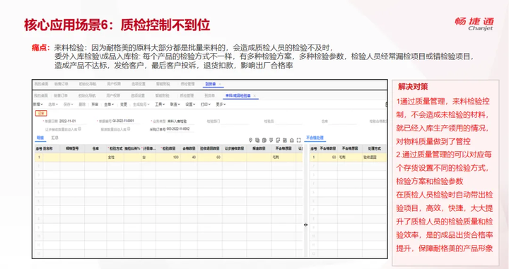Open the 选项设置 tab in the front tab row
The height and width of the screenshot is (269, 509).
coord(138,95)
